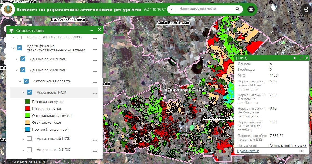Click the print icon
This screenshot has width=312, height=164.
[x=306, y=9]
